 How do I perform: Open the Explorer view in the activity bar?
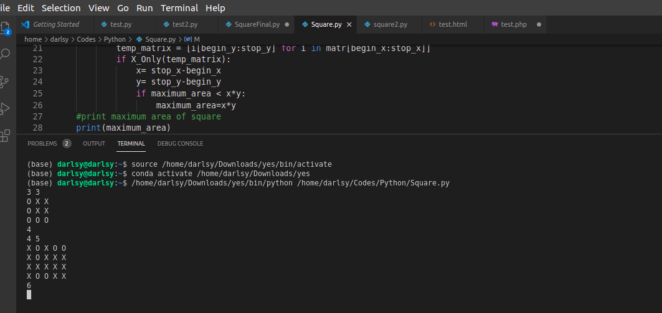click(6, 29)
